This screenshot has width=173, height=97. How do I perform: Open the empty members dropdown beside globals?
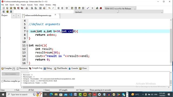click(x=141, y=12)
